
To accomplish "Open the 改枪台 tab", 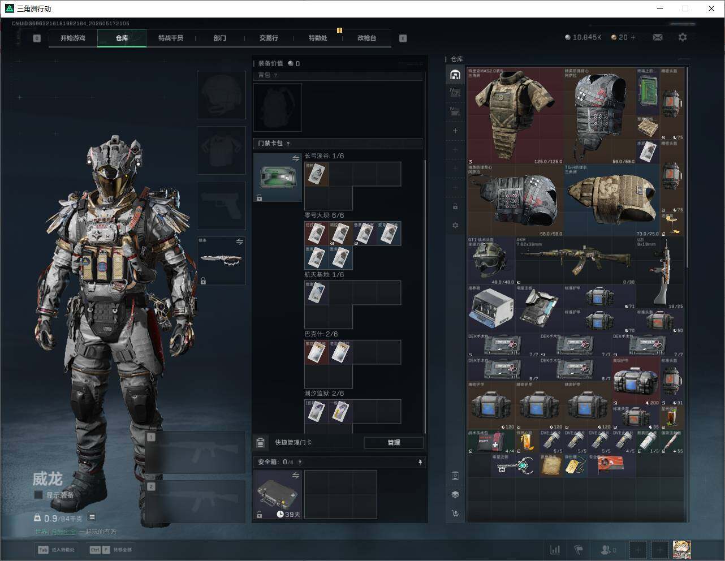I will click(x=366, y=38).
